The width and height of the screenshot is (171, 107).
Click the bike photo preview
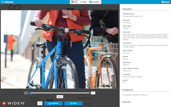60,49
